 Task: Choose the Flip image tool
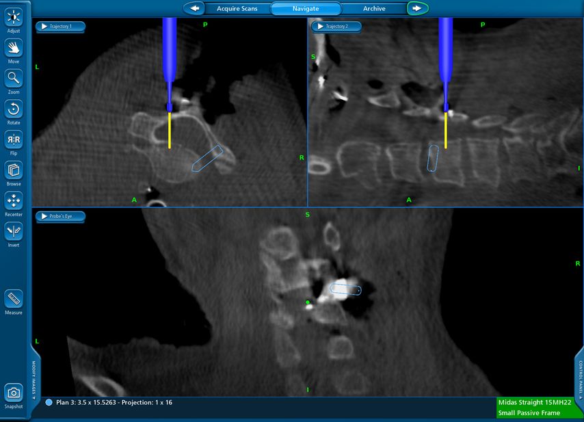tap(14, 140)
